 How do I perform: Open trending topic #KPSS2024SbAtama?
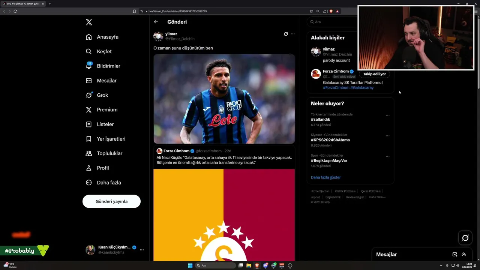pyautogui.click(x=330, y=140)
